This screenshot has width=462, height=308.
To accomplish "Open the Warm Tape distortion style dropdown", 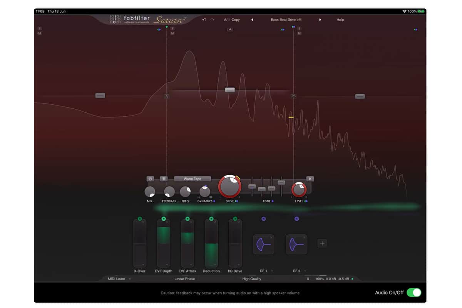I will 192,179.
